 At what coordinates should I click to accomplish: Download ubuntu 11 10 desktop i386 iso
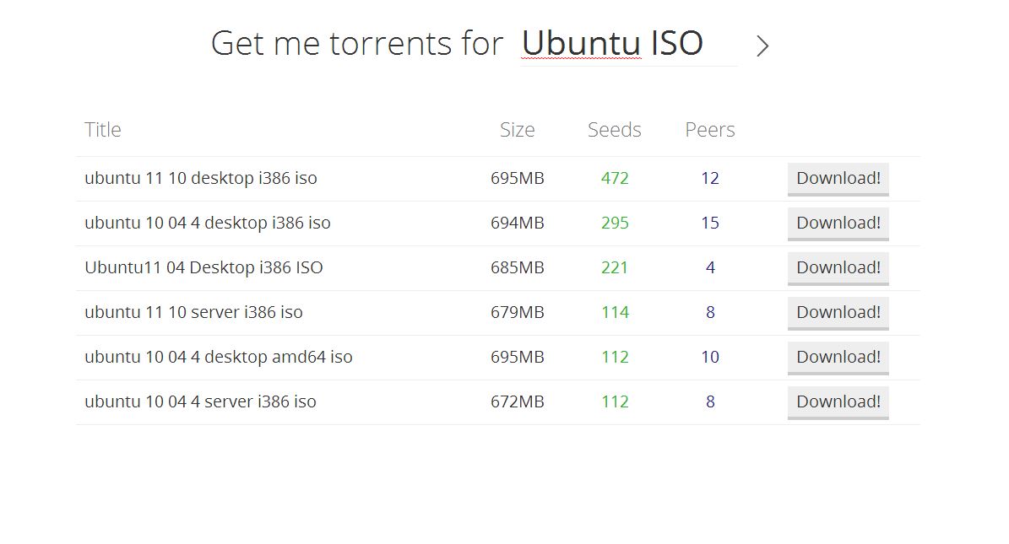click(838, 179)
